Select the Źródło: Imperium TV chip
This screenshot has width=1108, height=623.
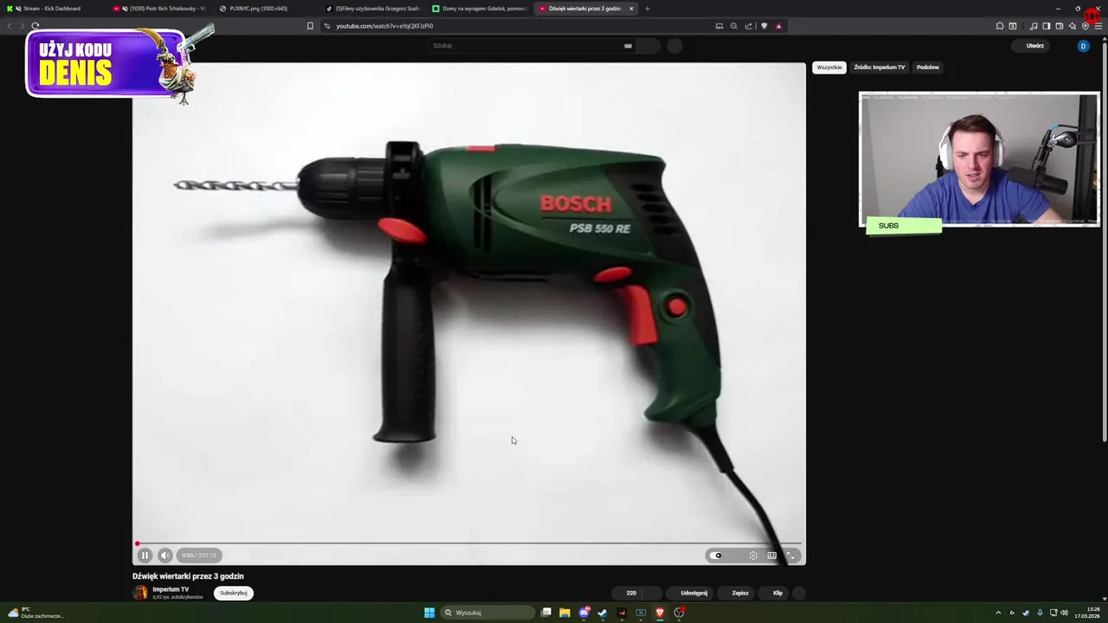(879, 67)
